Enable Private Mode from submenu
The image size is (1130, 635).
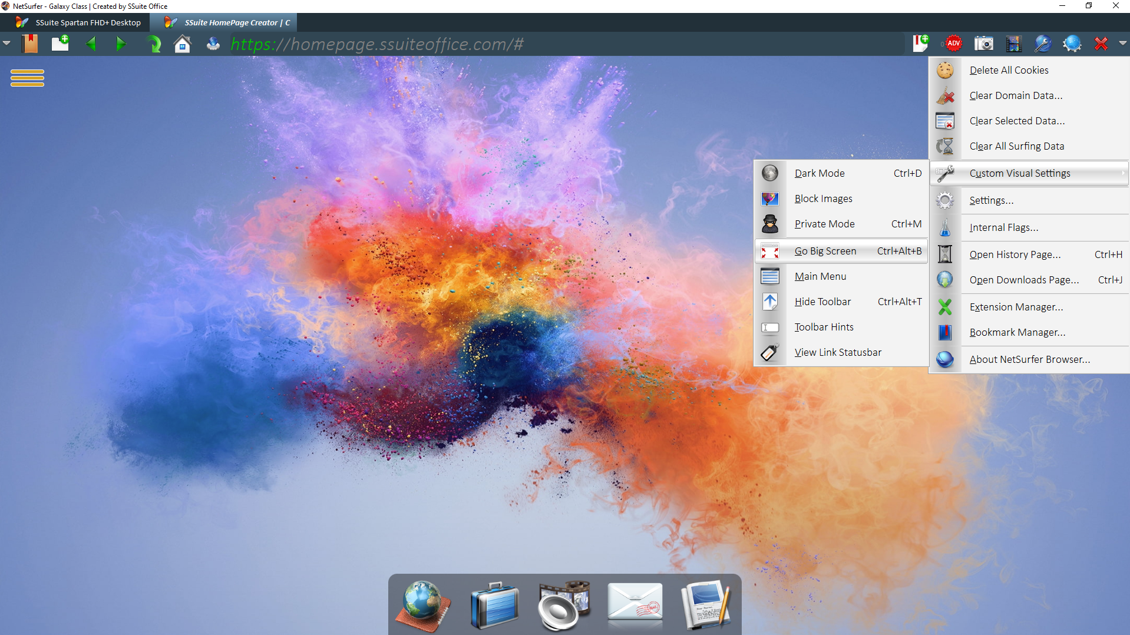click(x=824, y=224)
